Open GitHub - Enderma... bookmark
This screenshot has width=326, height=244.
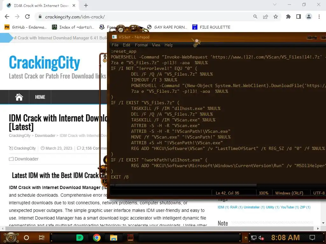(25, 27)
